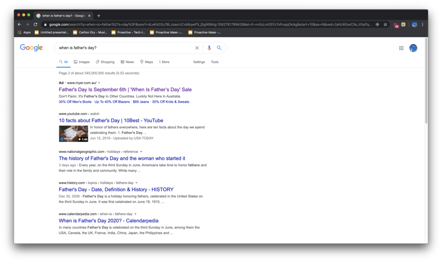Viewport: 442px width, 262px height.
Task: Expand arrow beside calendarpedia.com URL
Action: point(135,214)
